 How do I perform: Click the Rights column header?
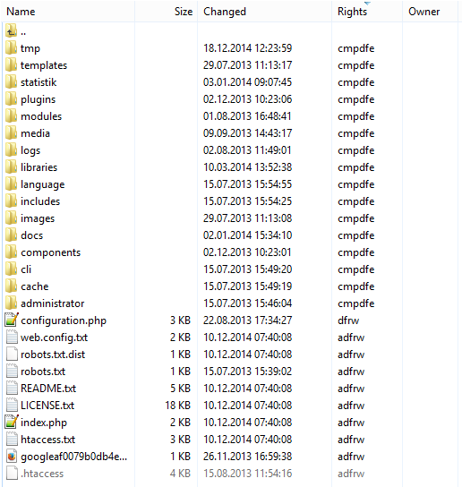[367, 12]
